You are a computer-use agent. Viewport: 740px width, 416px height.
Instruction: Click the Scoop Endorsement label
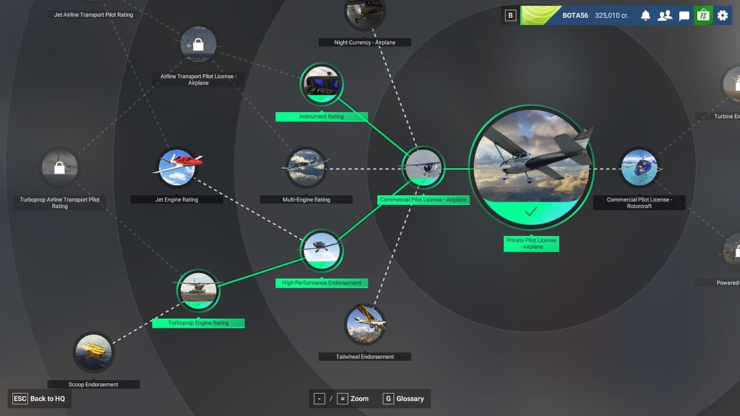[94, 385]
